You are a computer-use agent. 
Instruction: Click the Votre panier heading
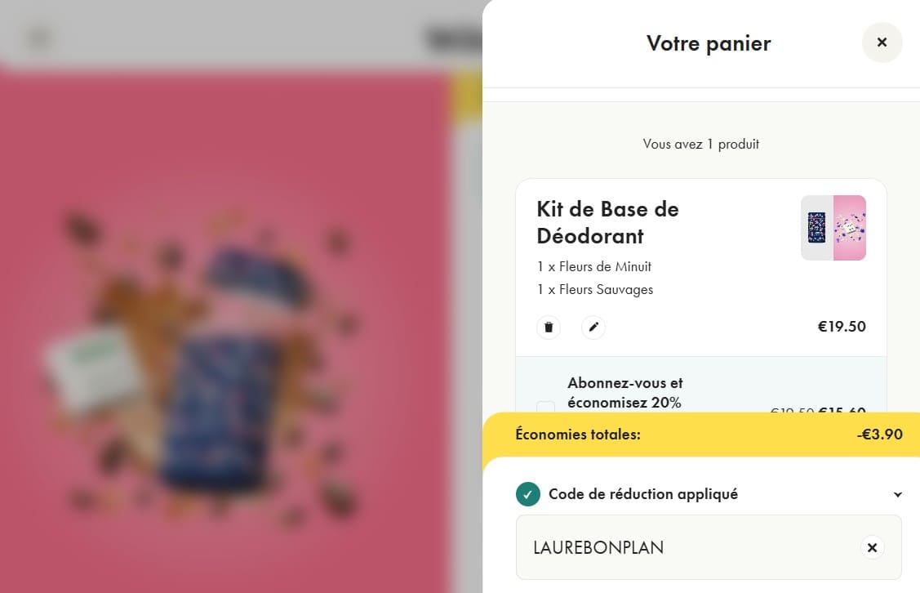pos(709,43)
